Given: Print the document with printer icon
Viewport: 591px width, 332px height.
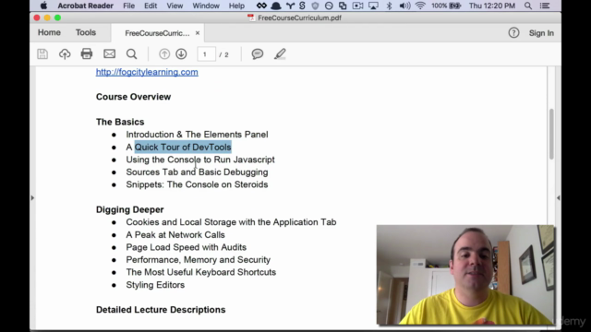Looking at the screenshot, I should (87, 53).
